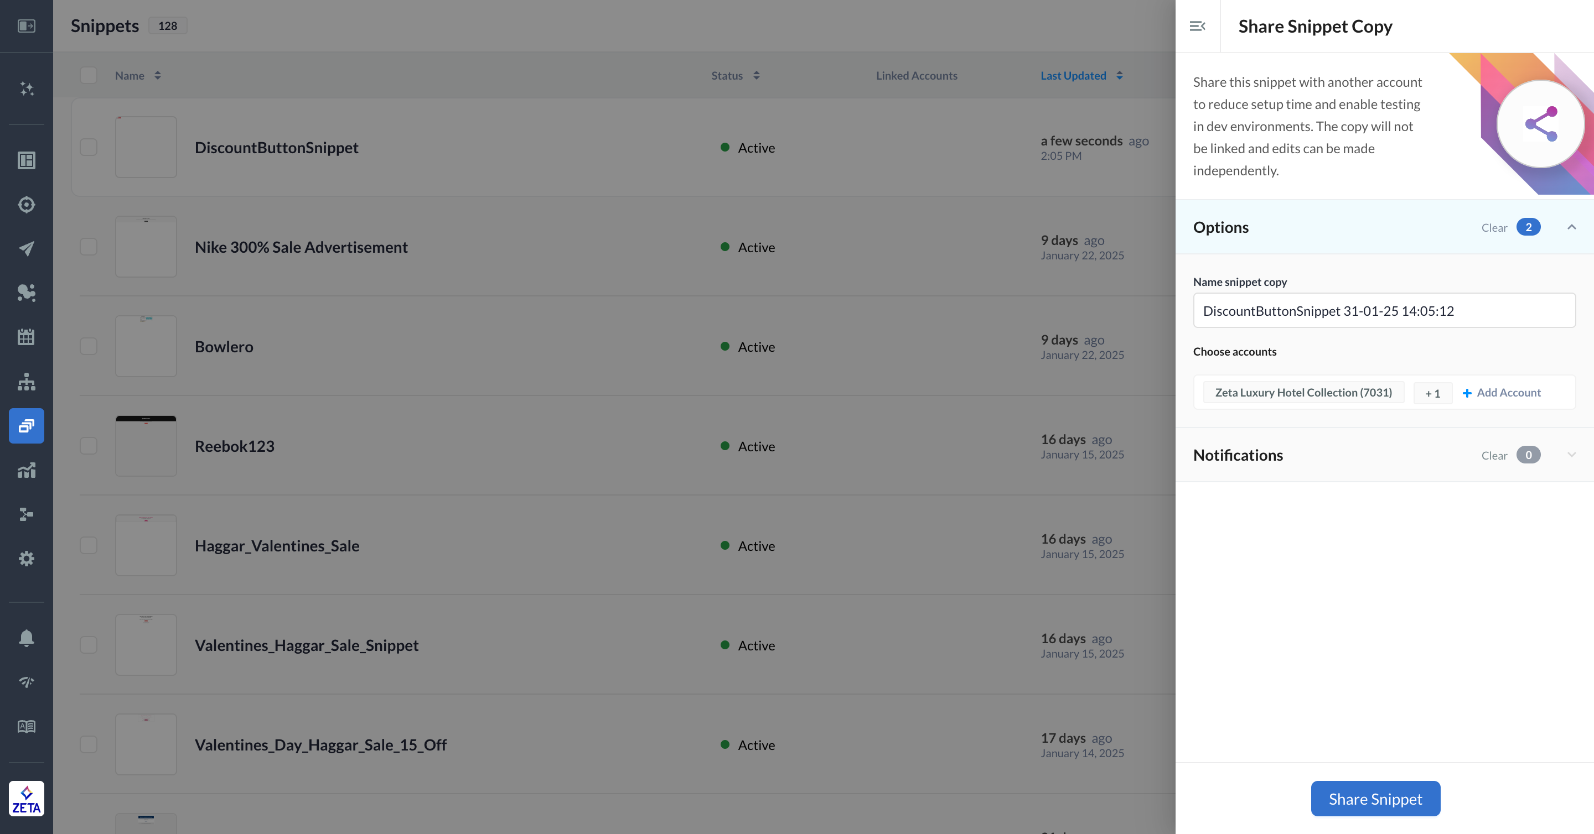Screen dimensions: 1594x834
Task: Open the Nike 300% Sale Advertisement thumbnail
Action: click(146, 247)
